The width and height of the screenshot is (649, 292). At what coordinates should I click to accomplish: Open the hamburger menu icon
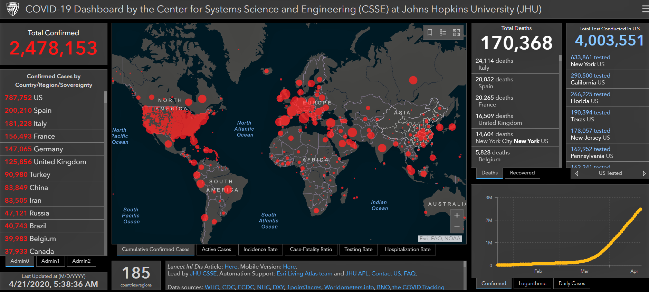(645, 9)
